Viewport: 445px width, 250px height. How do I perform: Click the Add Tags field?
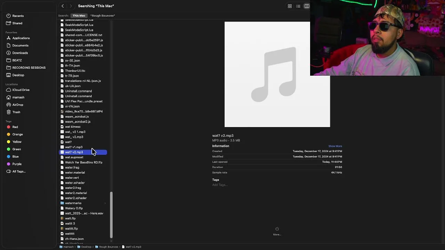click(x=220, y=185)
